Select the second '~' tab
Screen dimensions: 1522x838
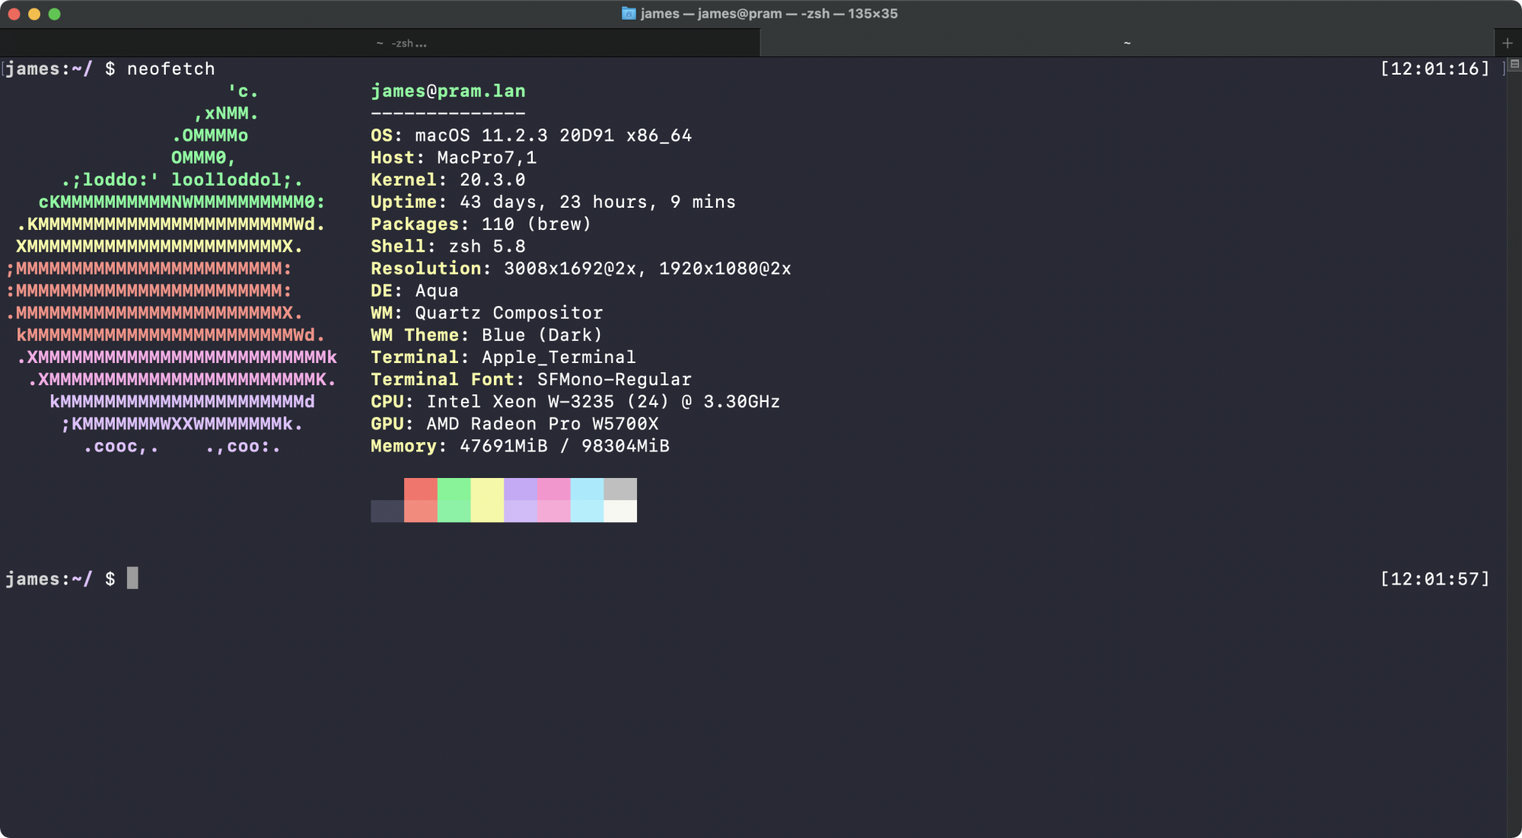[x=1126, y=43]
